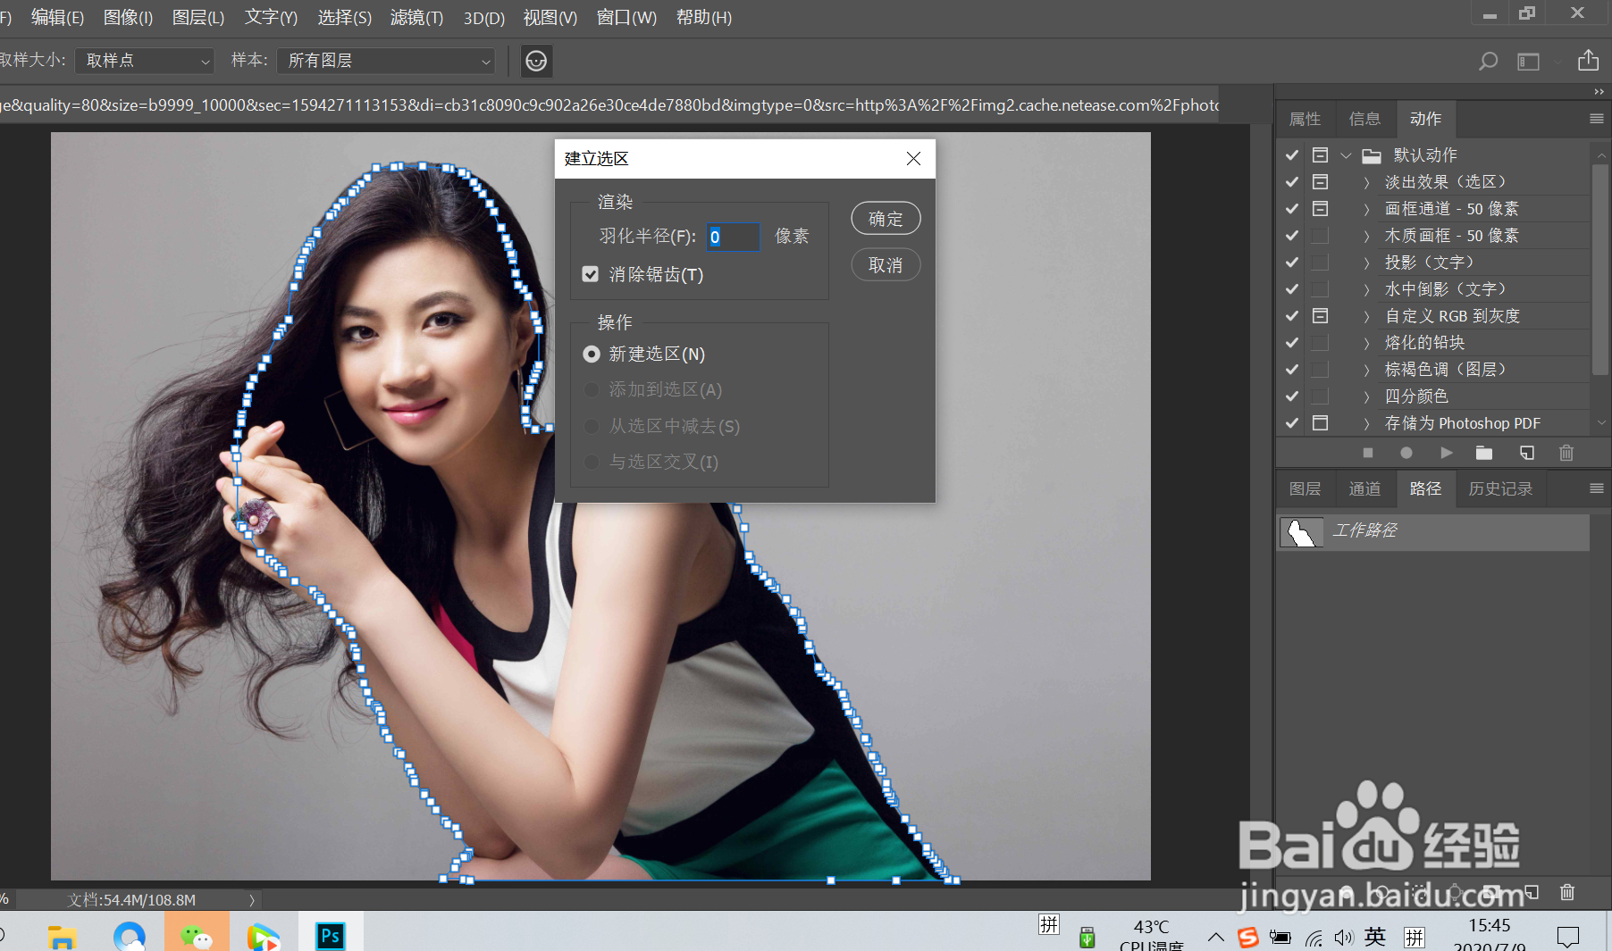Toggle the show sampling ring icon
The image size is (1612, 951).
click(x=536, y=61)
